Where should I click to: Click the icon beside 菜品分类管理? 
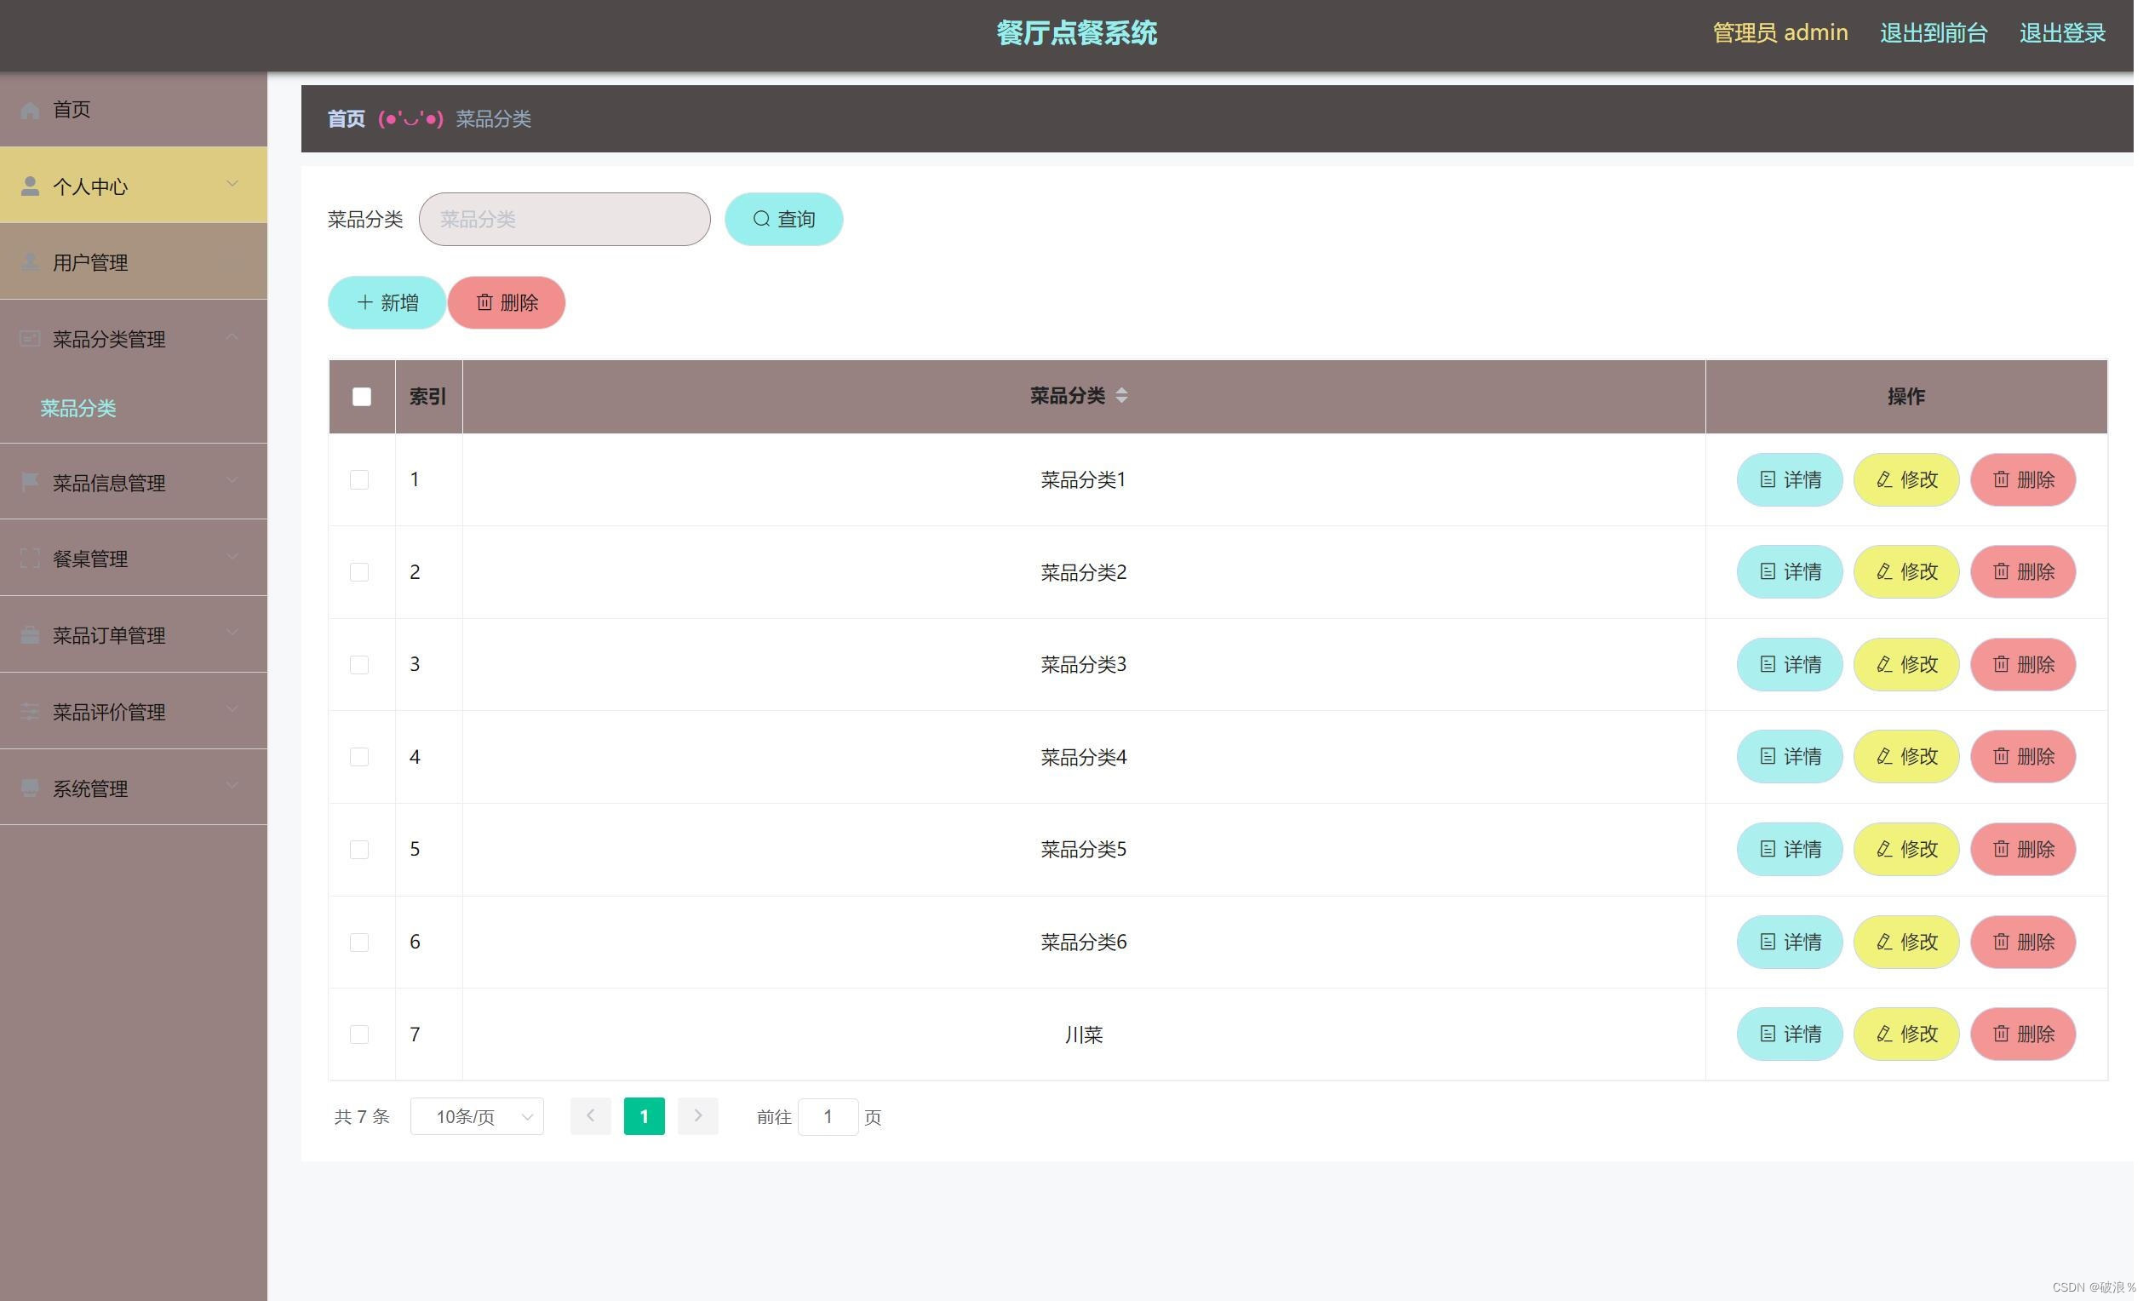pyautogui.click(x=30, y=338)
